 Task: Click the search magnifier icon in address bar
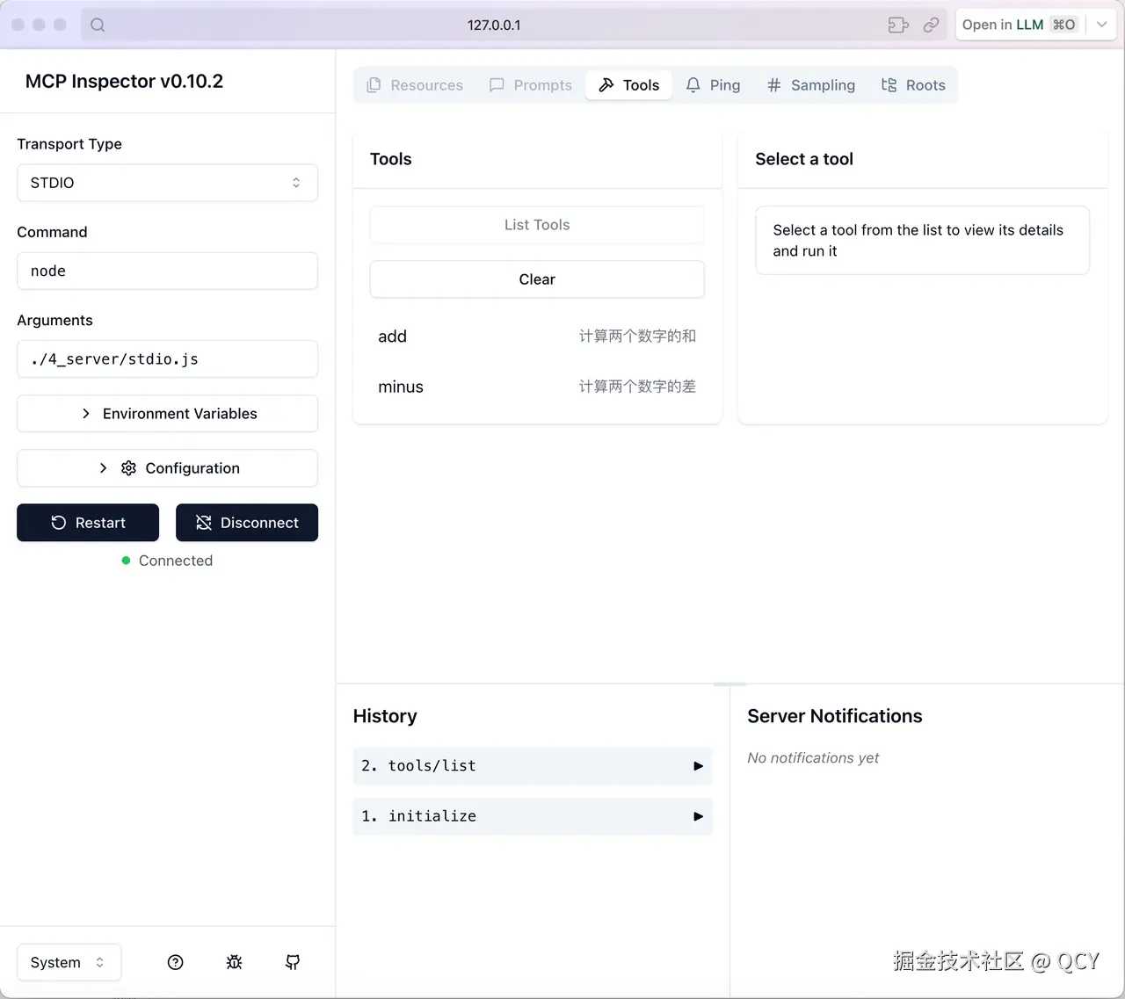coord(98,25)
